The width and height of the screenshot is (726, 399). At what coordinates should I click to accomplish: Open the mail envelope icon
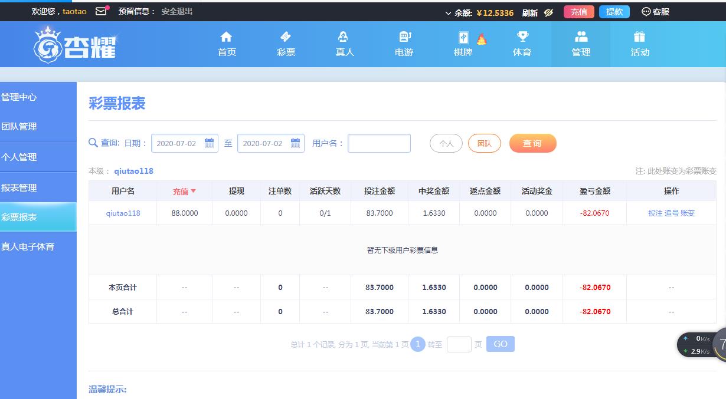[x=101, y=11]
